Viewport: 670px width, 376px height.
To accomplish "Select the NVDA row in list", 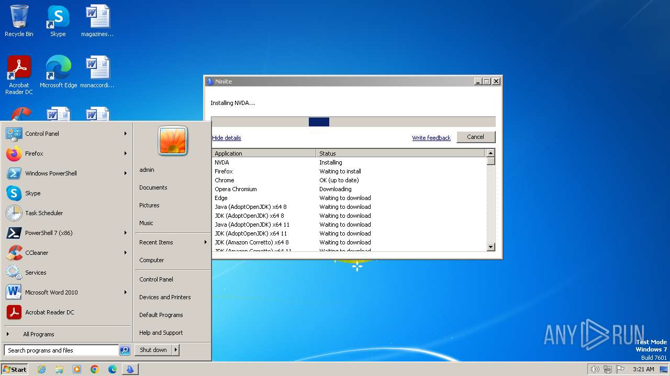I will pyautogui.click(x=349, y=162).
